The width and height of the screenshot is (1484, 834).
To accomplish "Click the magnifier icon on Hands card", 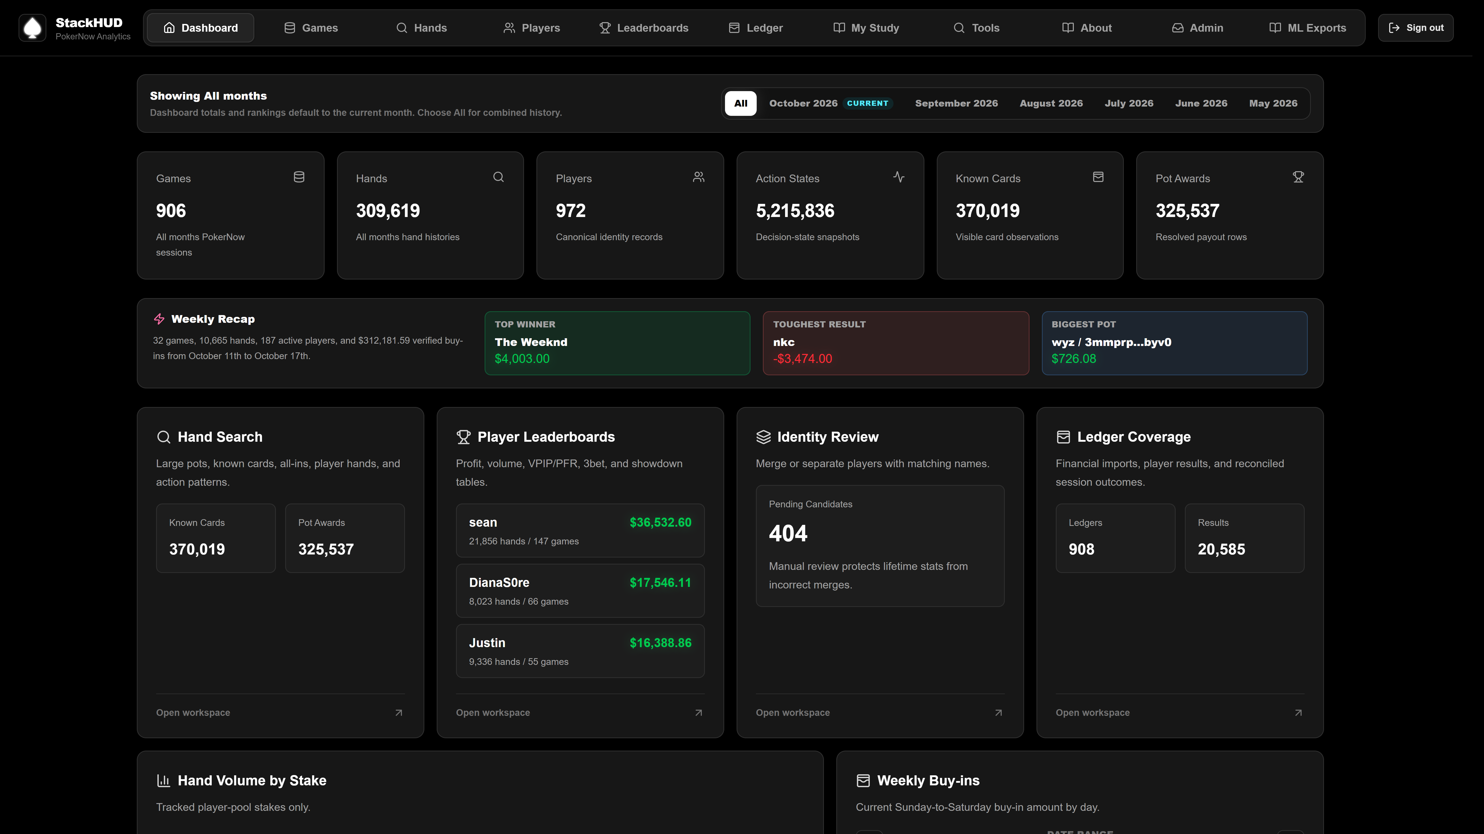I will (498, 177).
